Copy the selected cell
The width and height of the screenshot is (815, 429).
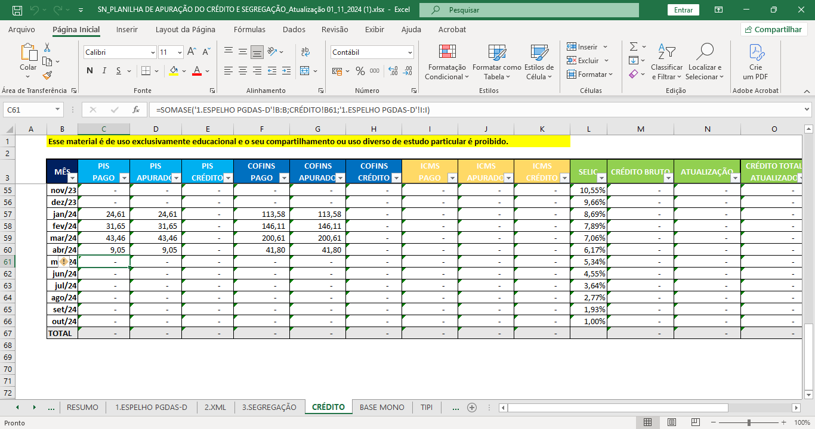pyautogui.click(x=47, y=61)
